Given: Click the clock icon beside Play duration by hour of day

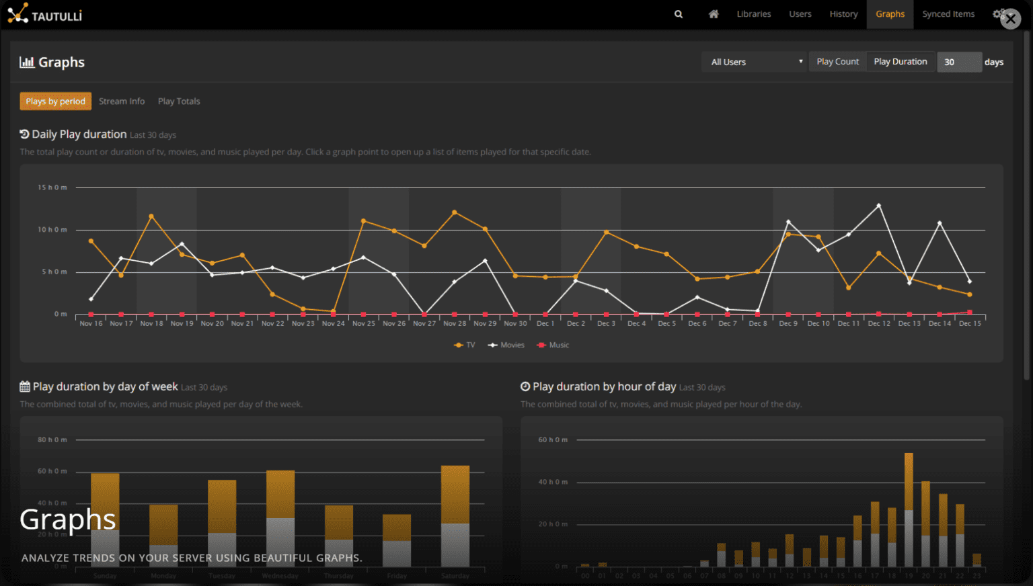Looking at the screenshot, I should point(525,386).
